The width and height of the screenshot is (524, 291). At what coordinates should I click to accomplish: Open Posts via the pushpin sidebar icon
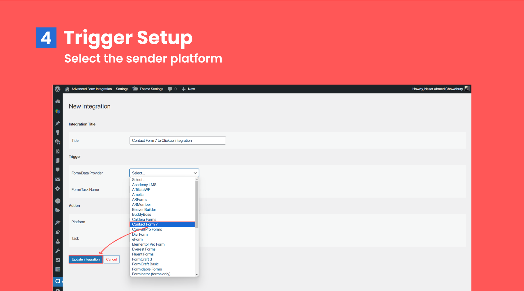coord(58,123)
